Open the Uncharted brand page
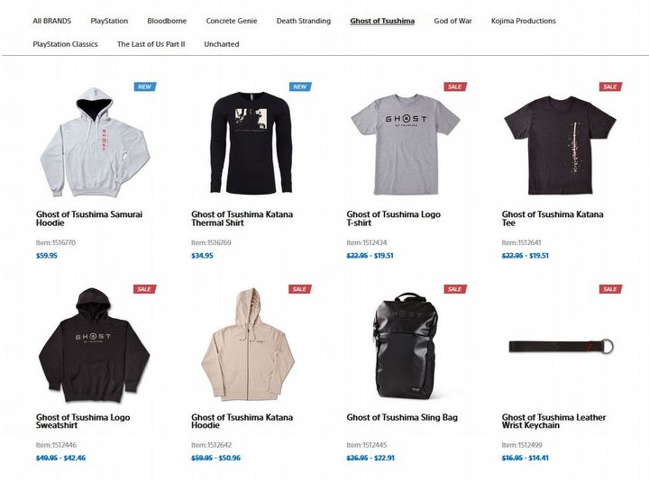Viewport: 649px width, 481px height. pyautogui.click(x=222, y=44)
